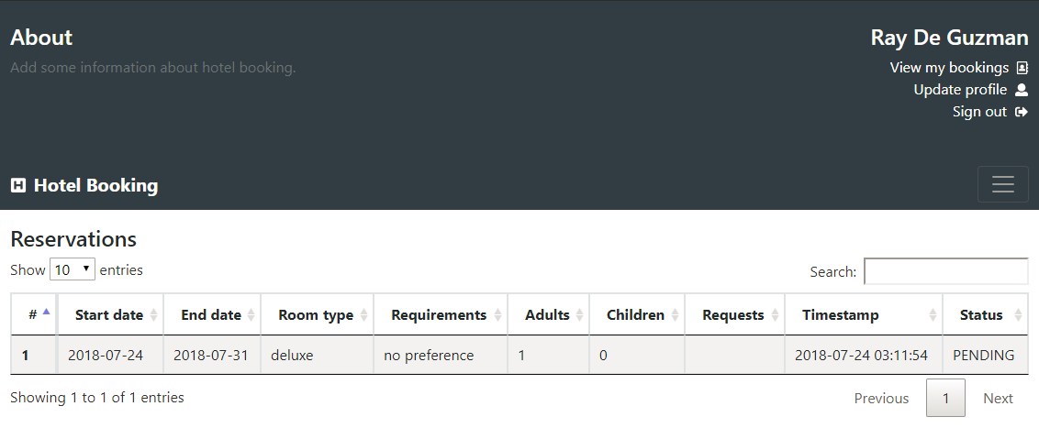Image resolution: width=1039 pixels, height=428 pixels.
Task: Sort table by Start date
Action: tap(110, 315)
